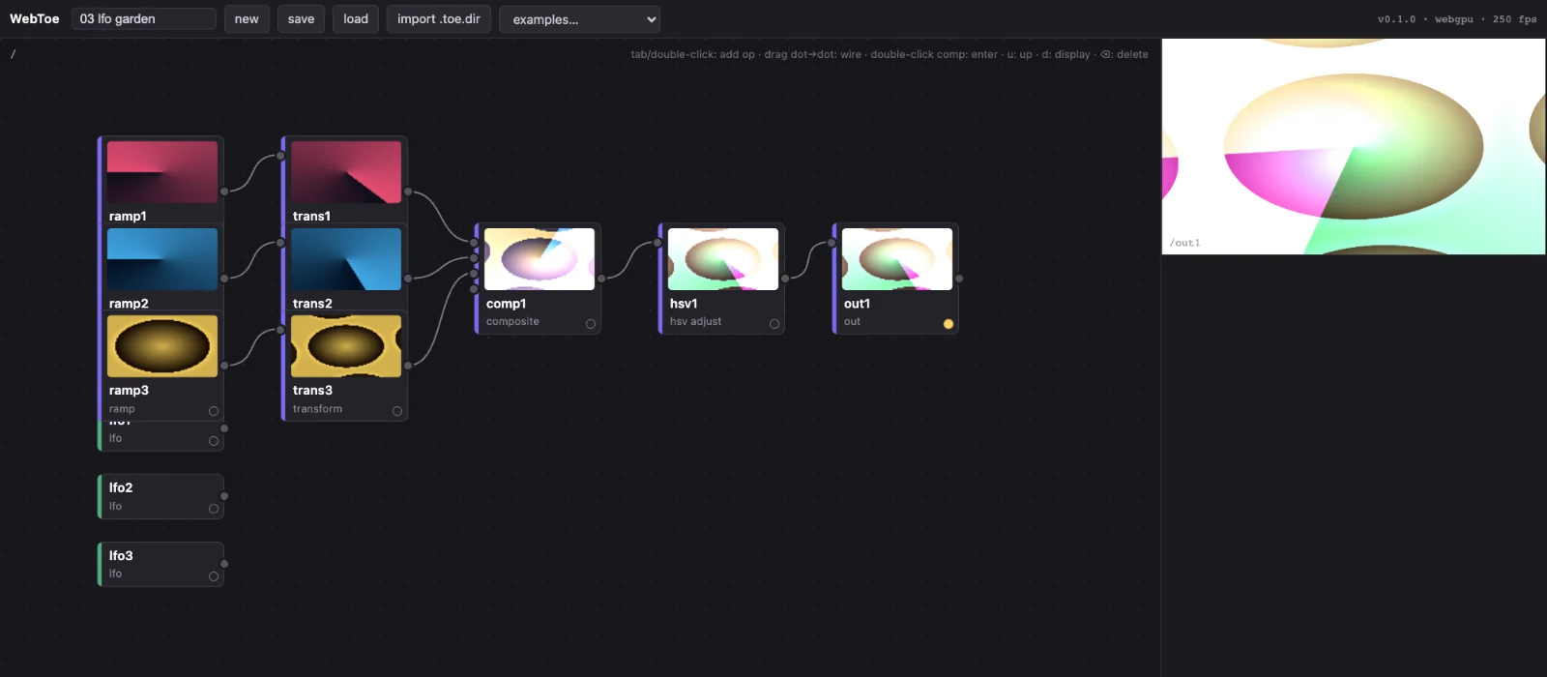Viewport: 1547px width, 677px height.
Task: Disable the yellow display flag on out1
Action: pyautogui.click(x=949, y=324)
